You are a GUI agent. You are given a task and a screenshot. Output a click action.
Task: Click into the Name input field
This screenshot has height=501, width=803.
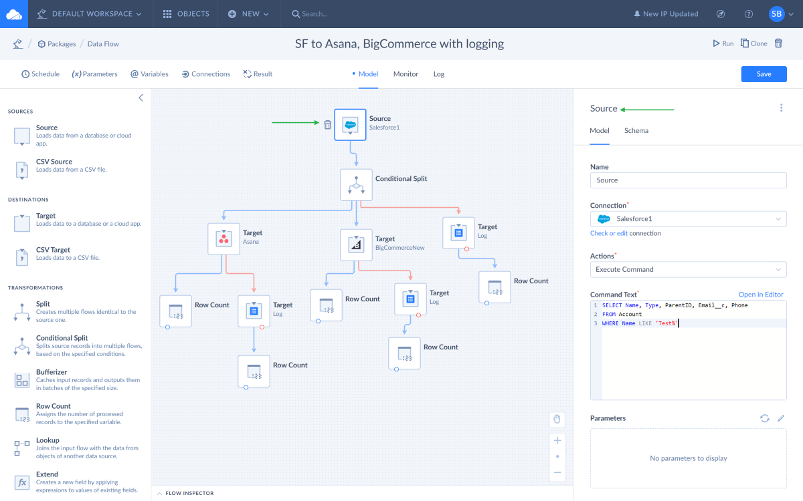coord(688,180)
